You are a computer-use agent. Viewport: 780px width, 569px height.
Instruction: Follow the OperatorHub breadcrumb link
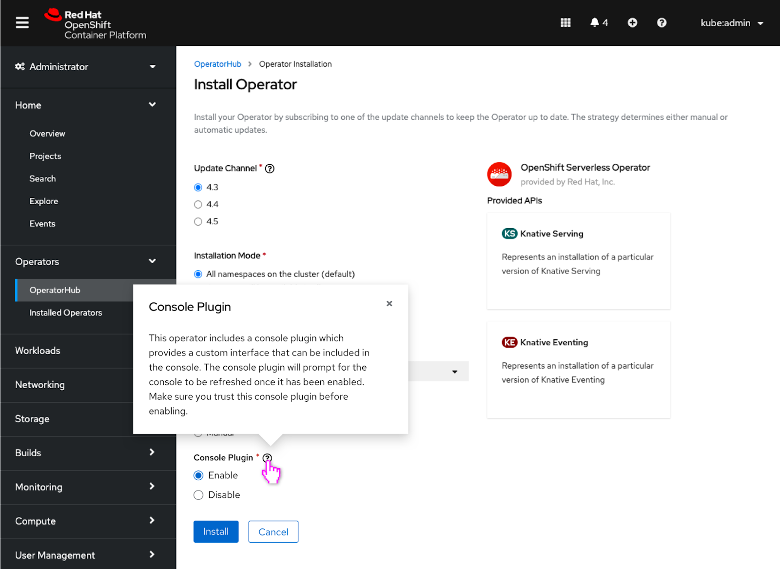[x=217, y=64]
